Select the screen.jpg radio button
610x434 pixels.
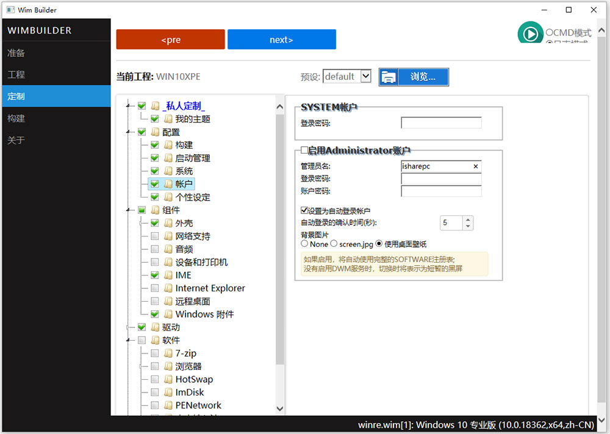coord(334,243)
